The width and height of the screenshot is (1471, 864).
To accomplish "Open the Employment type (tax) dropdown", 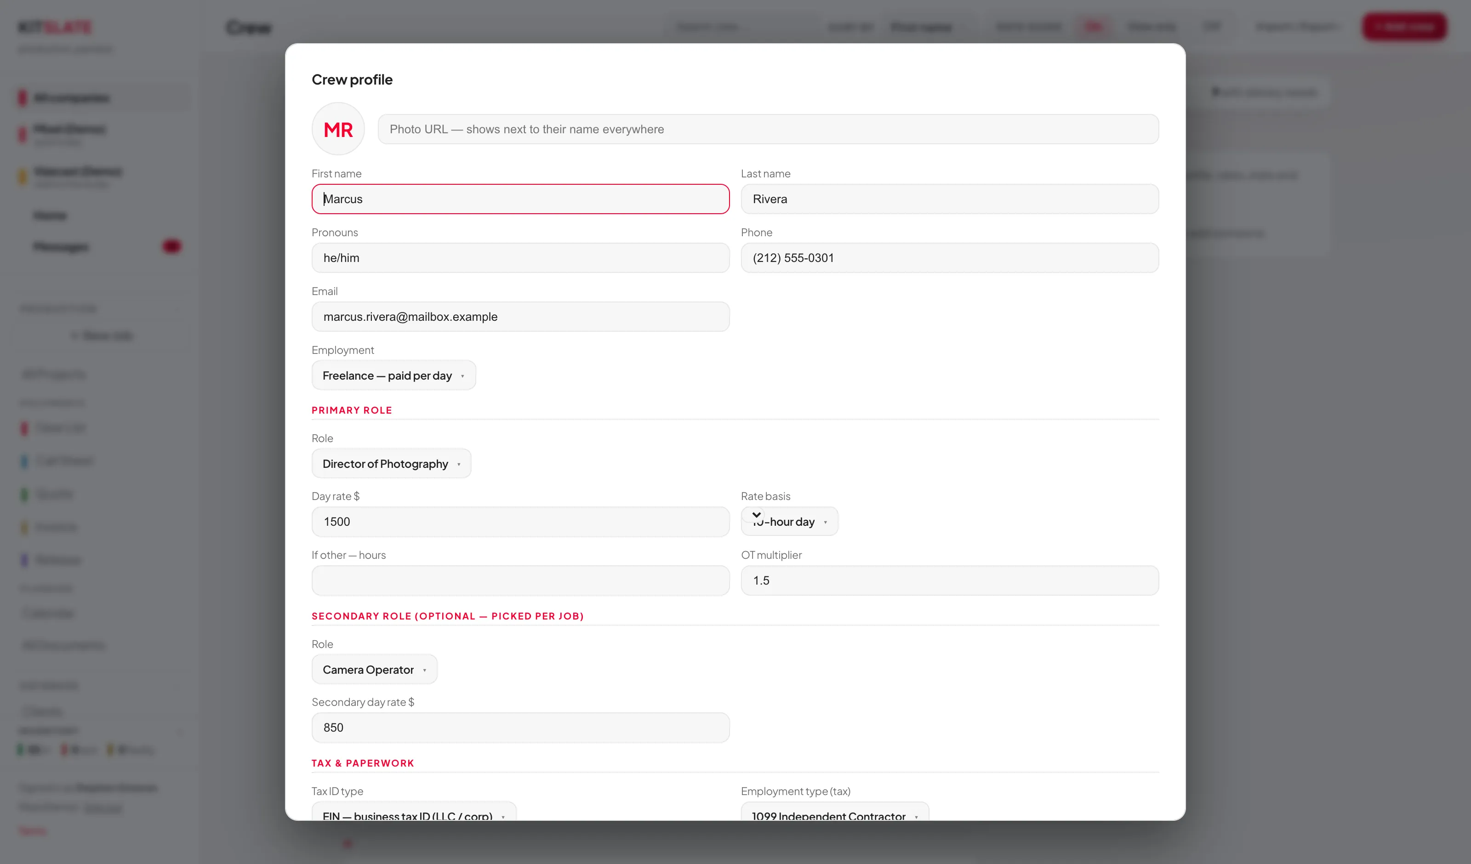I will pyautogui.click(x=835, y=812).
